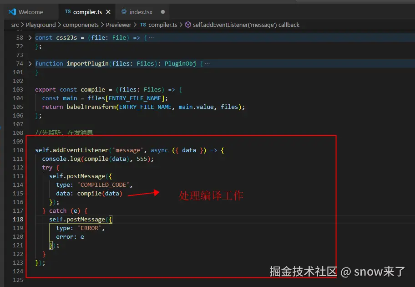415x287 pixels.
Task: Click the 'ERROR' string on line 119
Action: tap(89, 228)
